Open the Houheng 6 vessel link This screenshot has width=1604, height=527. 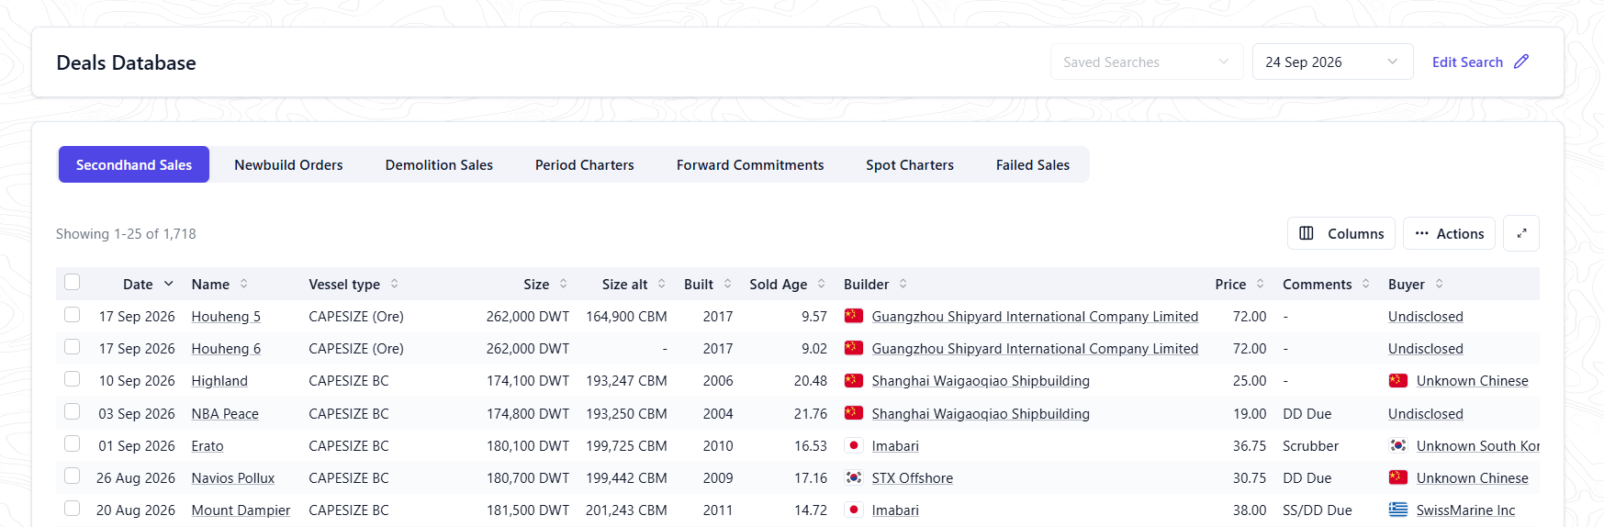pos(226,348)
